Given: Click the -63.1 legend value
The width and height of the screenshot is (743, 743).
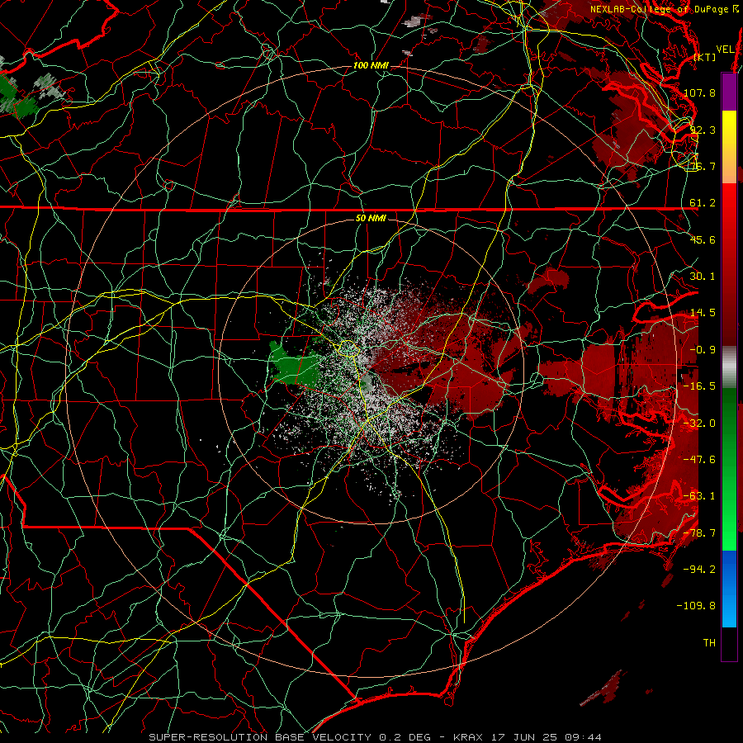Looking at the screenshot, I should tap(699, 496).
